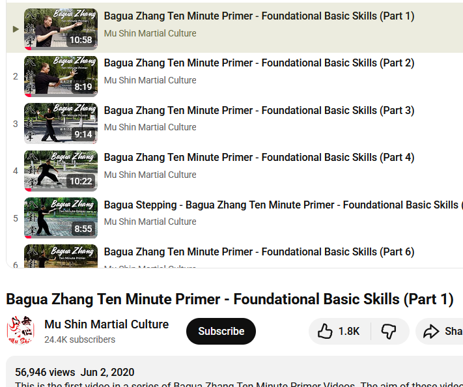Select the Part 1 playlist entry title
Viewport: 463px width, 387px height.
259,16
